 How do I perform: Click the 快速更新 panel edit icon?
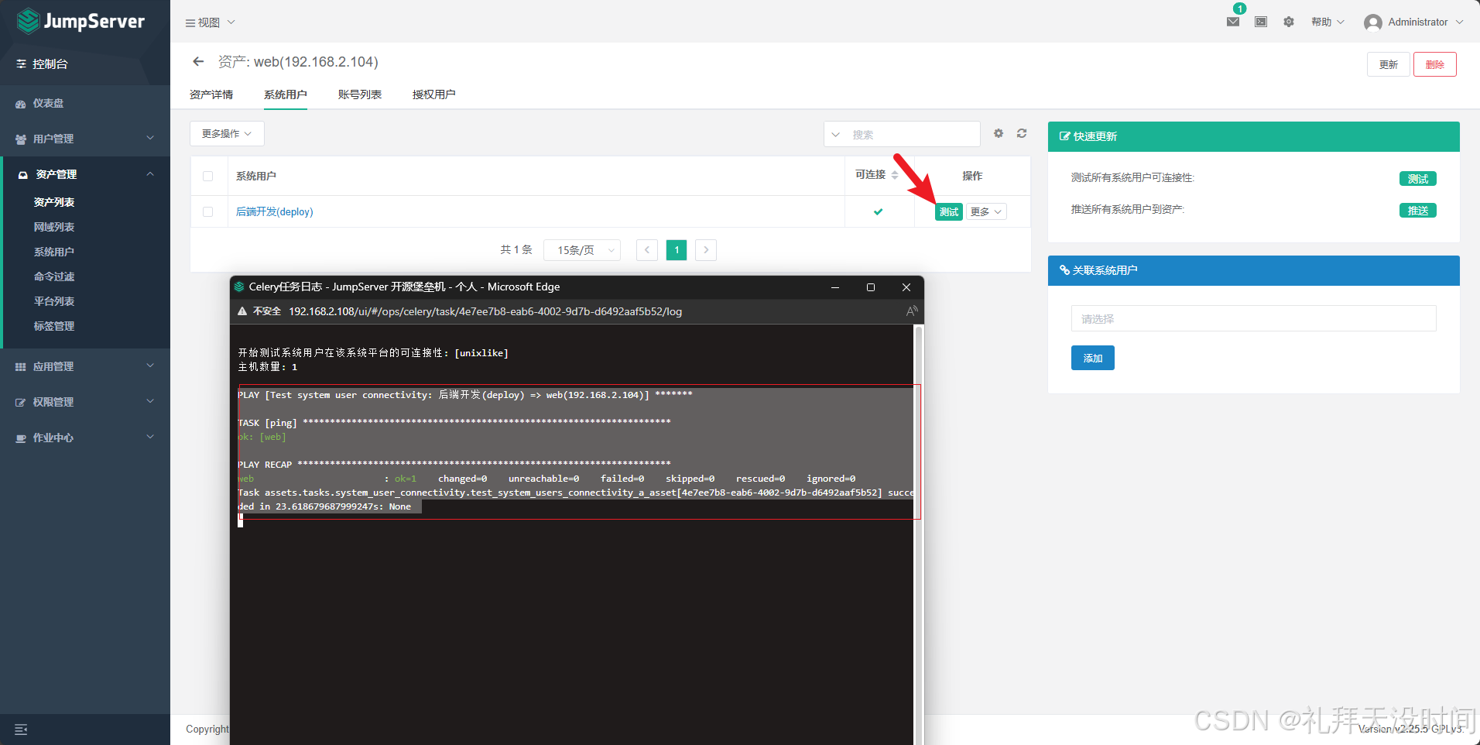[1064, 136]
